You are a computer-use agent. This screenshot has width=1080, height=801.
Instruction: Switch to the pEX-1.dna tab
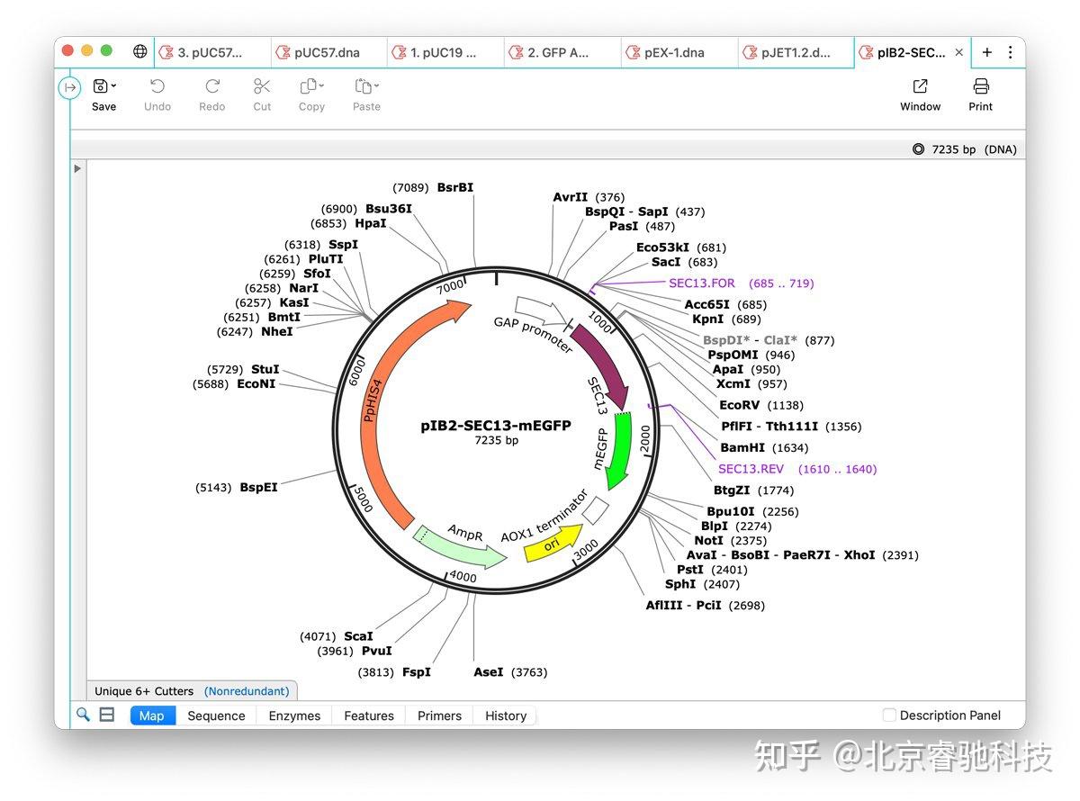[x=679, y=52]
